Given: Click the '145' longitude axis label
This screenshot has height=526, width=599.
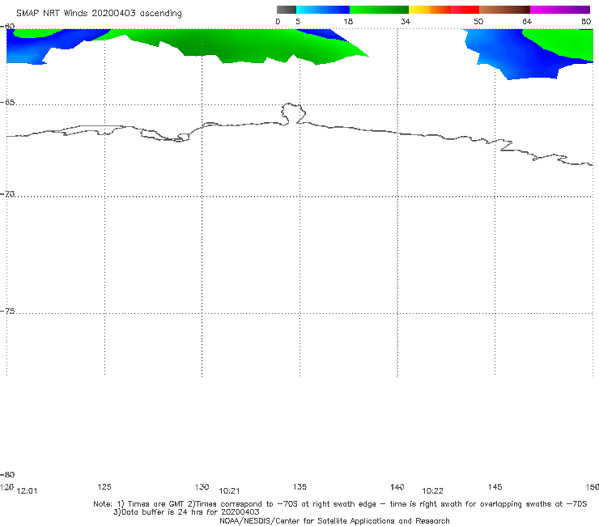Looking at the screenshot, I should (x=495, y=486).
